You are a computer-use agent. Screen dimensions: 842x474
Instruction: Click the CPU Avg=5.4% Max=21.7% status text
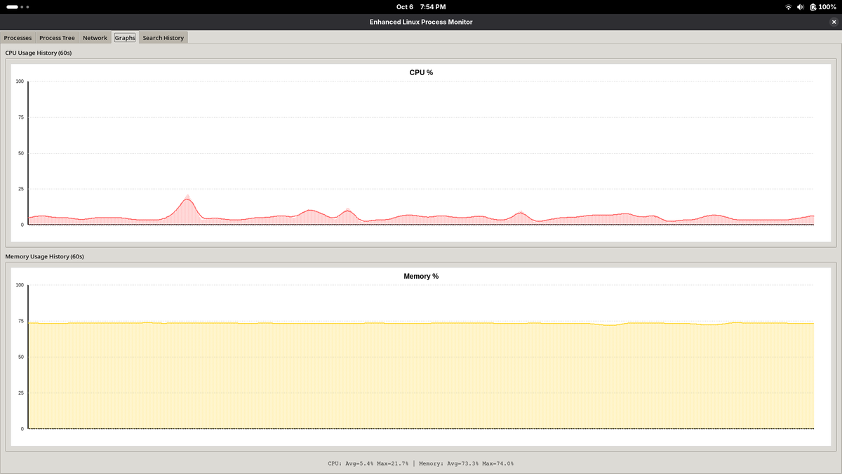coord(369,463)
